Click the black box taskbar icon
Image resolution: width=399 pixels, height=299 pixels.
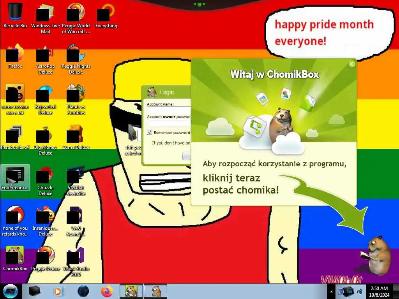coord(35,291)
